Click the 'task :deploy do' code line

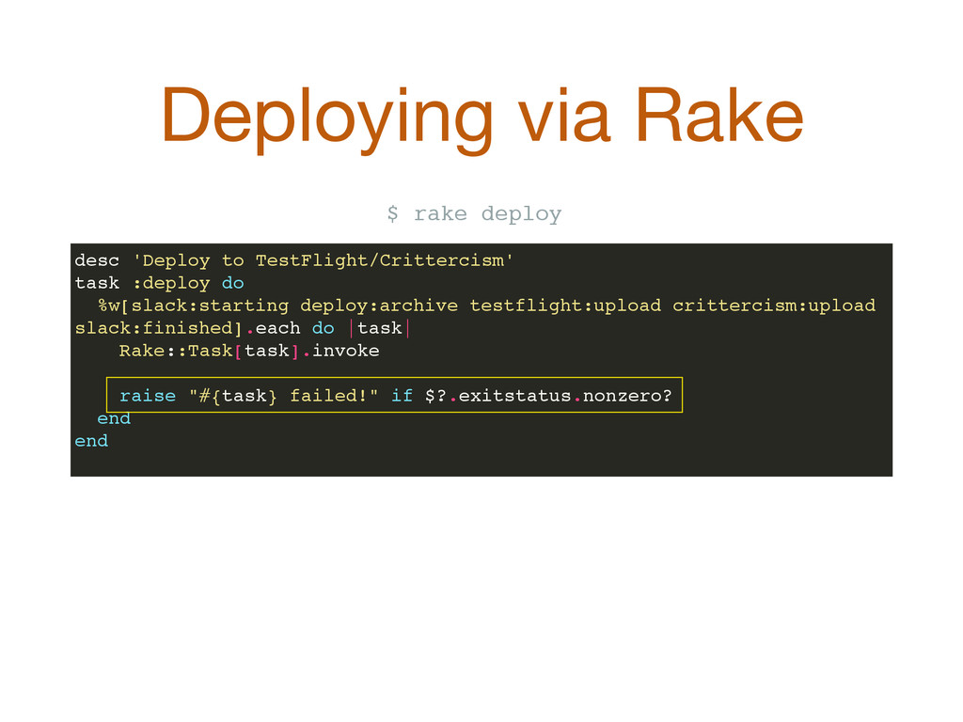(159, 283)
